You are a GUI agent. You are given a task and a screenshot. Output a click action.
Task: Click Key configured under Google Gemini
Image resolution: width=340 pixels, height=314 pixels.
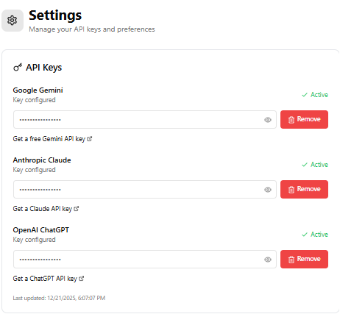(x=34, y=100)
